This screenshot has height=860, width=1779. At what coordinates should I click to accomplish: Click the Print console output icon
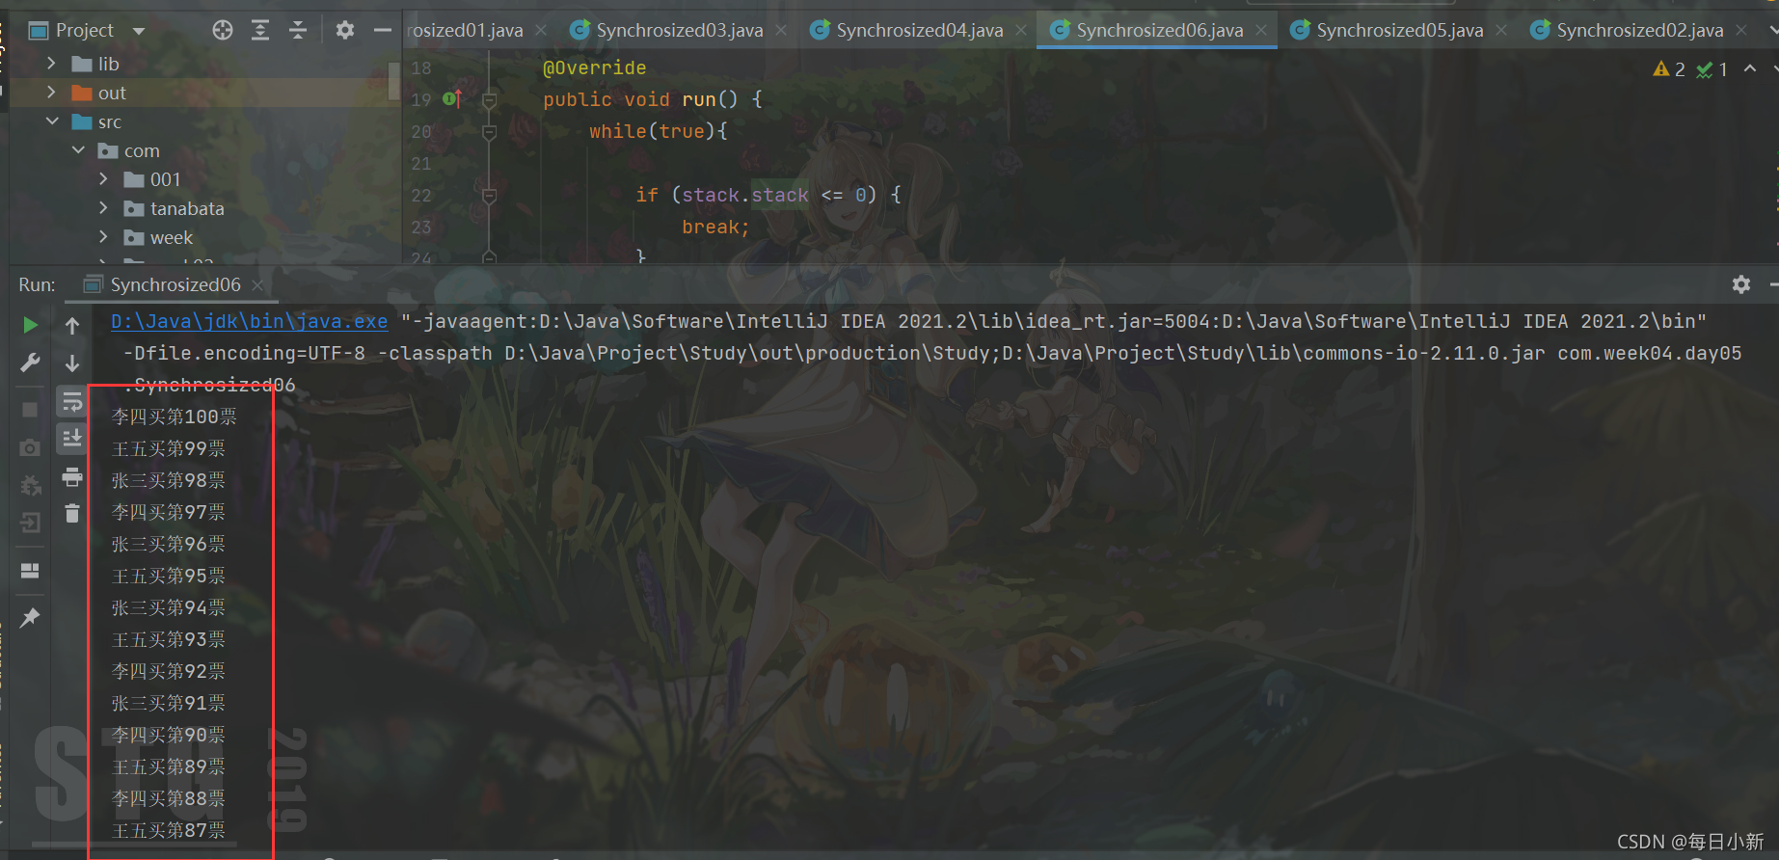pyautogui.click(x=72, y=477)
